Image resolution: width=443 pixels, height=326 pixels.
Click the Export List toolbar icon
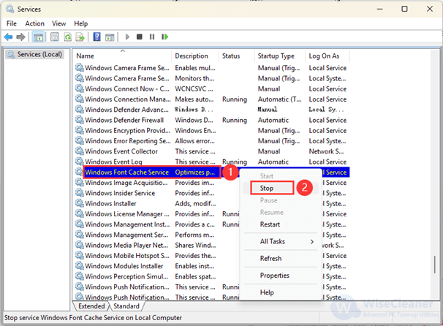pos(80,37)
